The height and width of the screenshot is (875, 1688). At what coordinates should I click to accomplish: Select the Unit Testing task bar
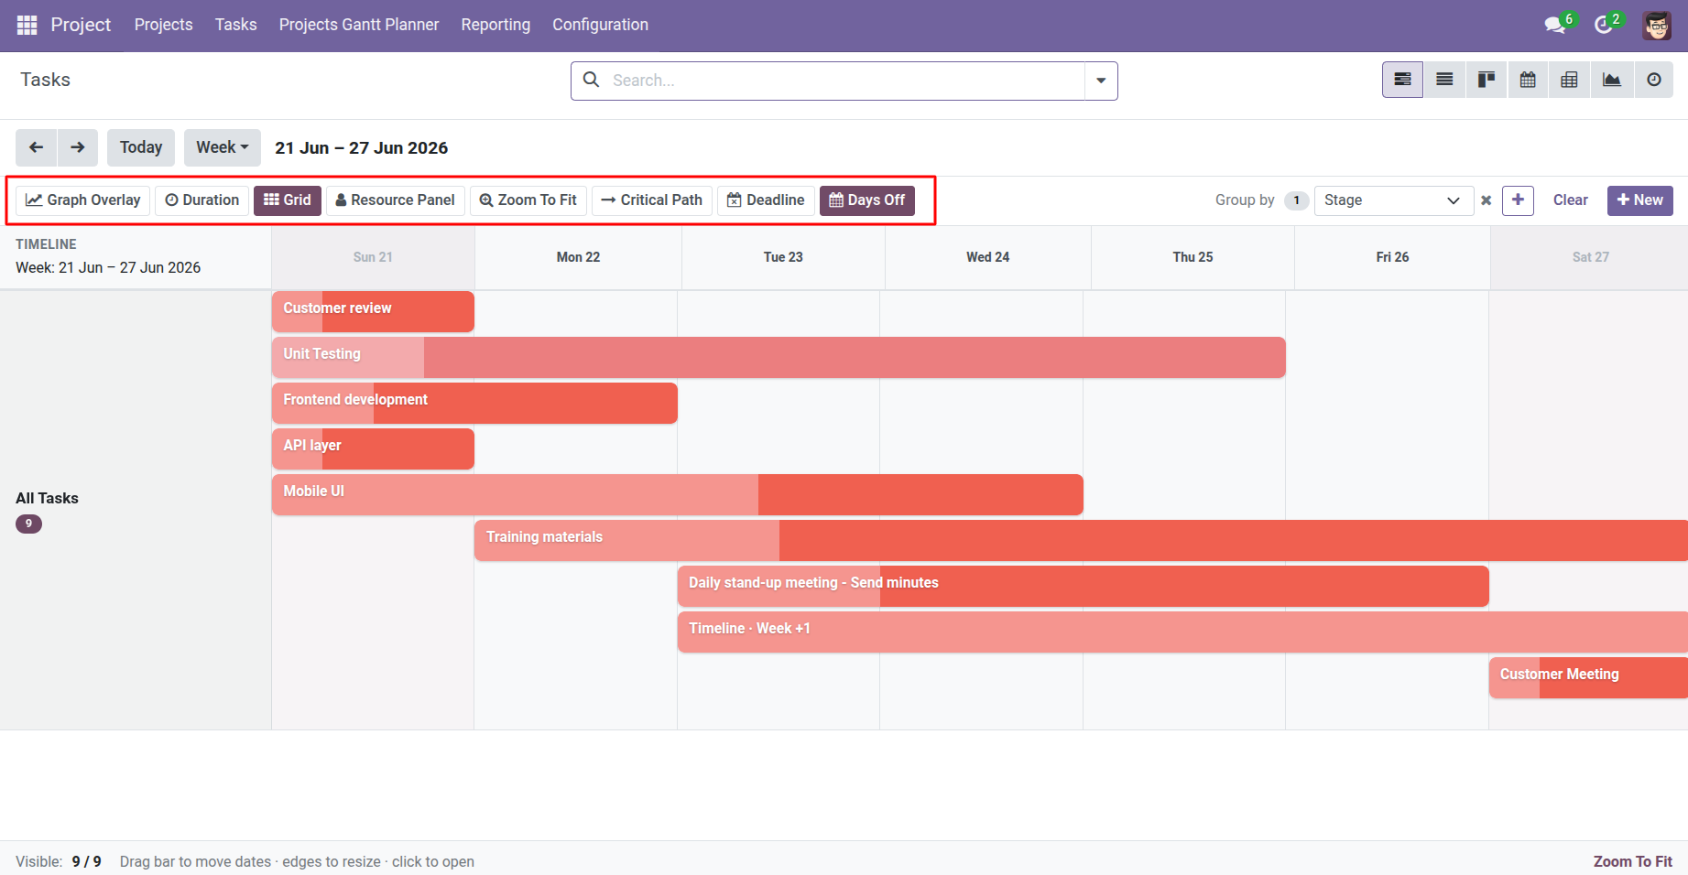[x=779, y=357]
